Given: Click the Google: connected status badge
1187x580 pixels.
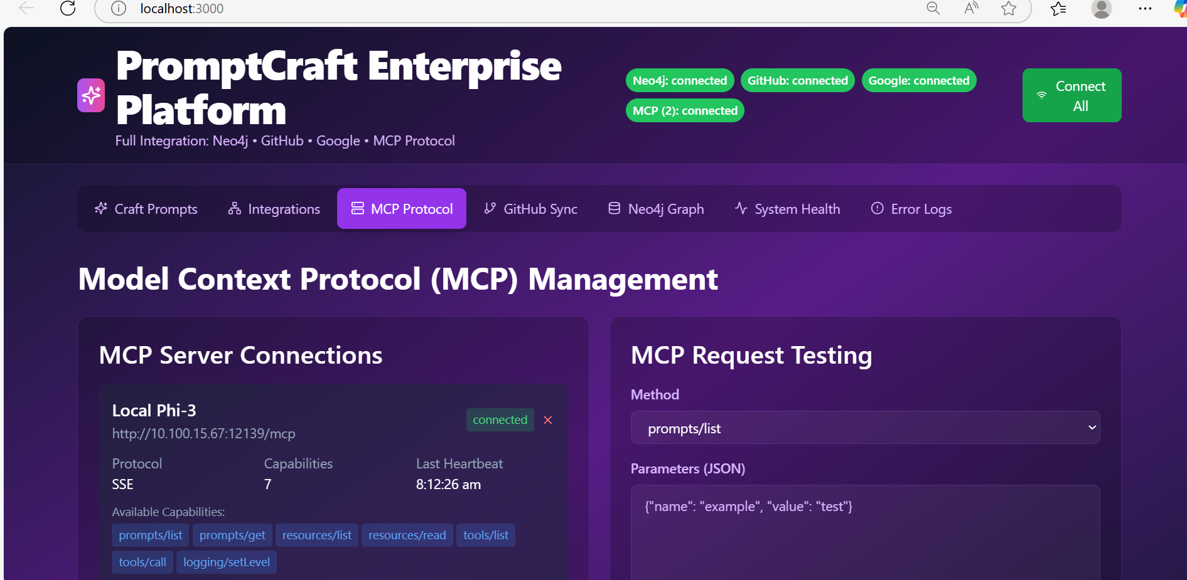Looking at the screenshot, I should tap(919, 80).
